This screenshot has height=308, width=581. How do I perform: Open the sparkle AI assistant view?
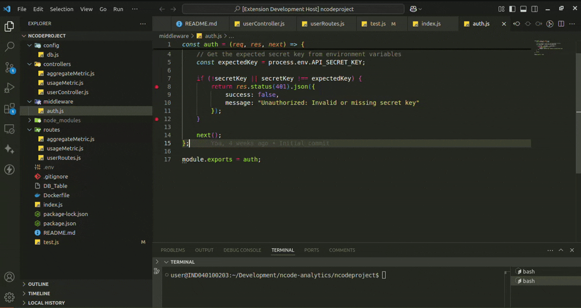[x=9, y=149]
